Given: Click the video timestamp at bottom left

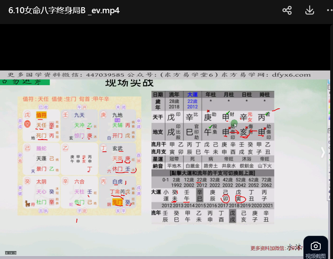Looking at the screenshot, I should click(10, 253).
